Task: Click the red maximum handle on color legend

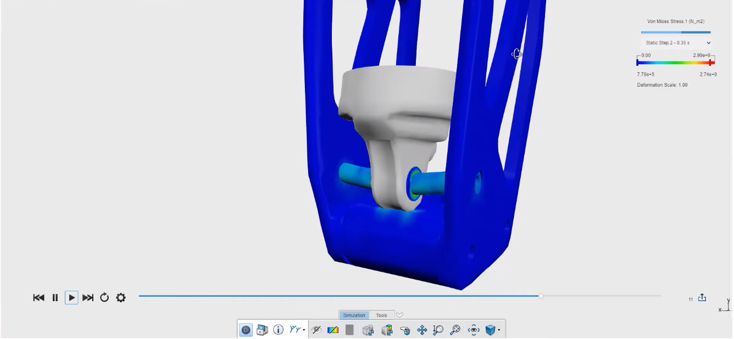Action: point(711,63)
